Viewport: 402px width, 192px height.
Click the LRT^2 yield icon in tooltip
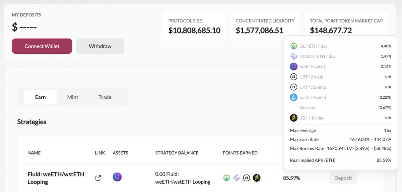coord(294,77)
